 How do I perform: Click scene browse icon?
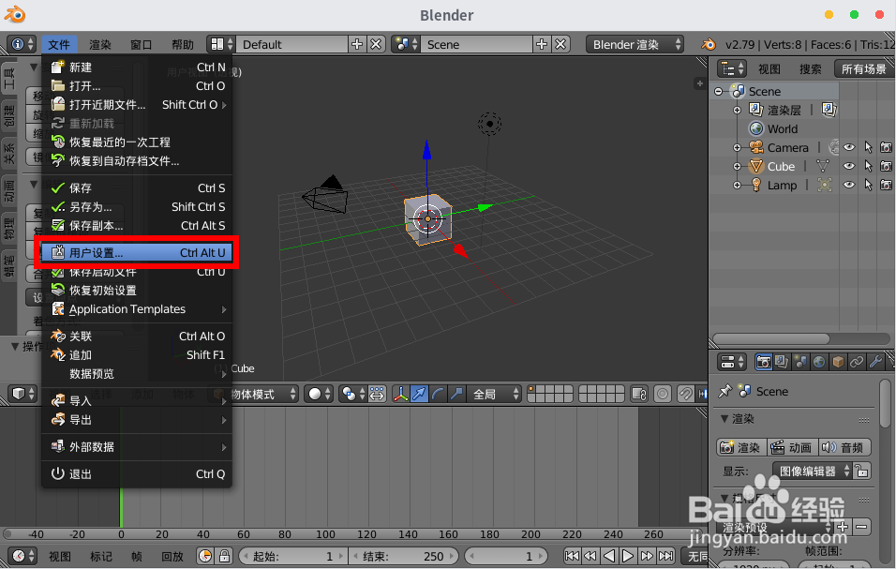(406, 45)
